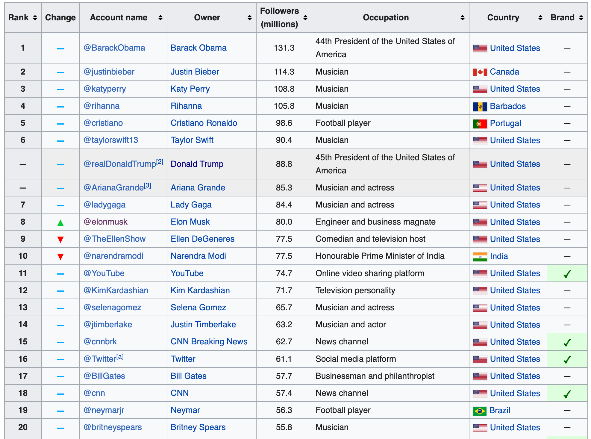
Task: Click the US flag in Katy Perry row
Action: (480, 89)
